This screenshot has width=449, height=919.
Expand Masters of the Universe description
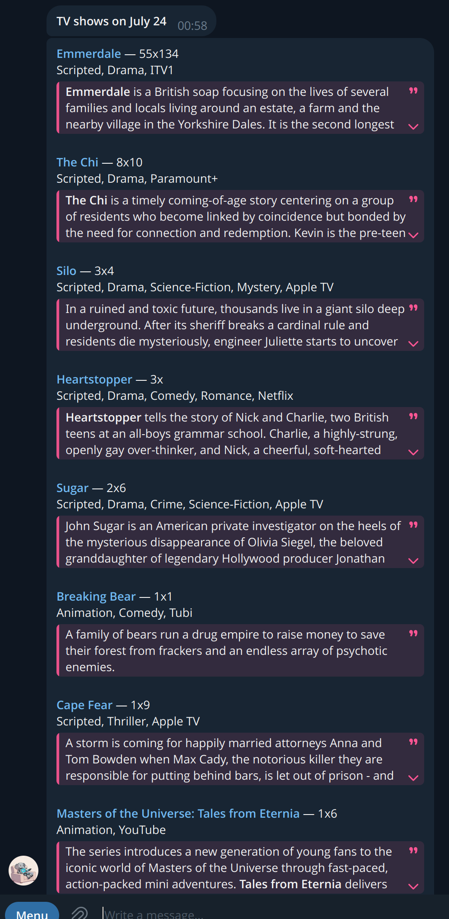413,886
